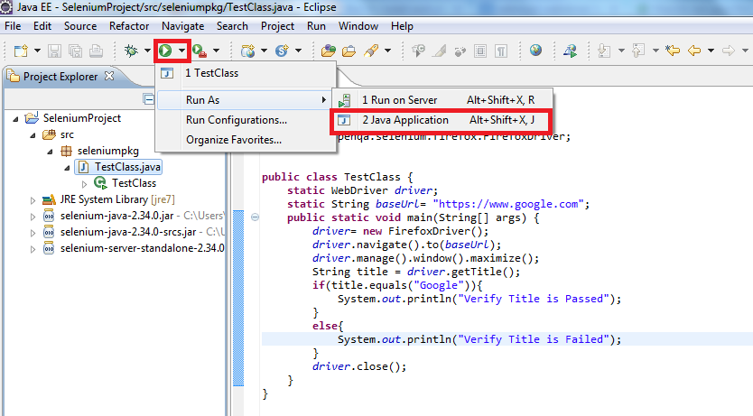This screenshot has height=416, width=753.
Task: Collapse the main method fold marker
Action: [255, 217]
